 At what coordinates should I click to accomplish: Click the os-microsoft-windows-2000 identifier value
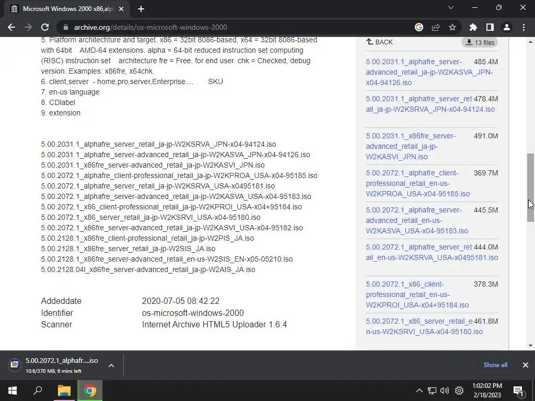pos(193,313)
